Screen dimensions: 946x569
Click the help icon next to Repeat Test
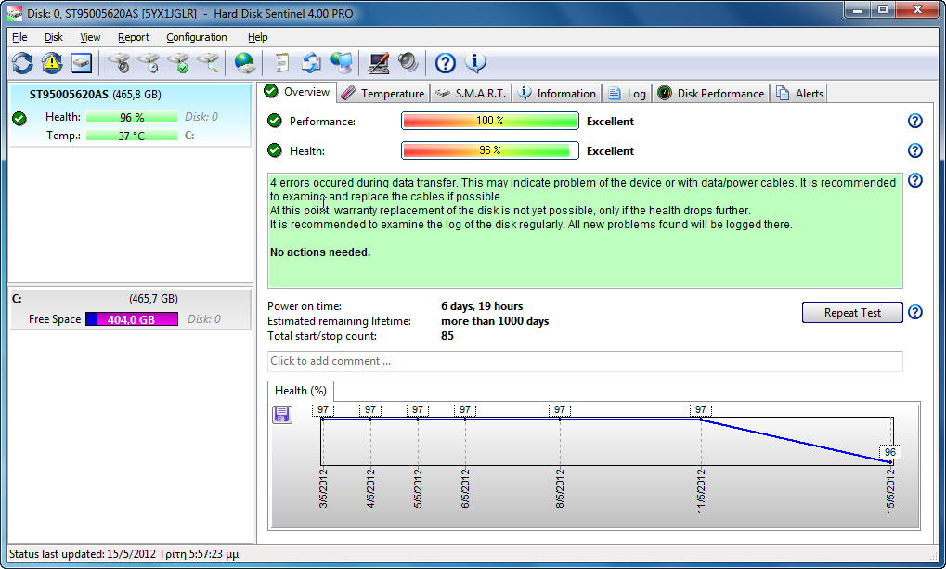coord(915,313)
